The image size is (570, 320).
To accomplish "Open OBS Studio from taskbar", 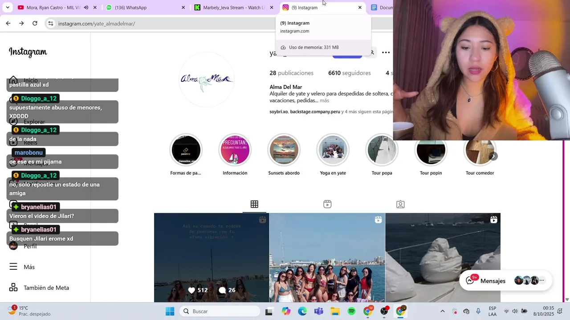I will (x=384, y=312).
